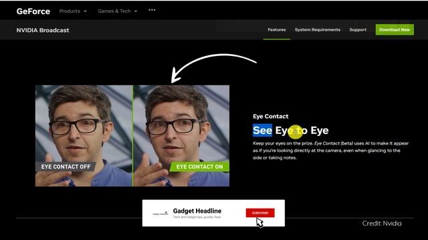Click the Eye Contact Off image
Screen dimensions: 428x240
(x=84, y=136)
